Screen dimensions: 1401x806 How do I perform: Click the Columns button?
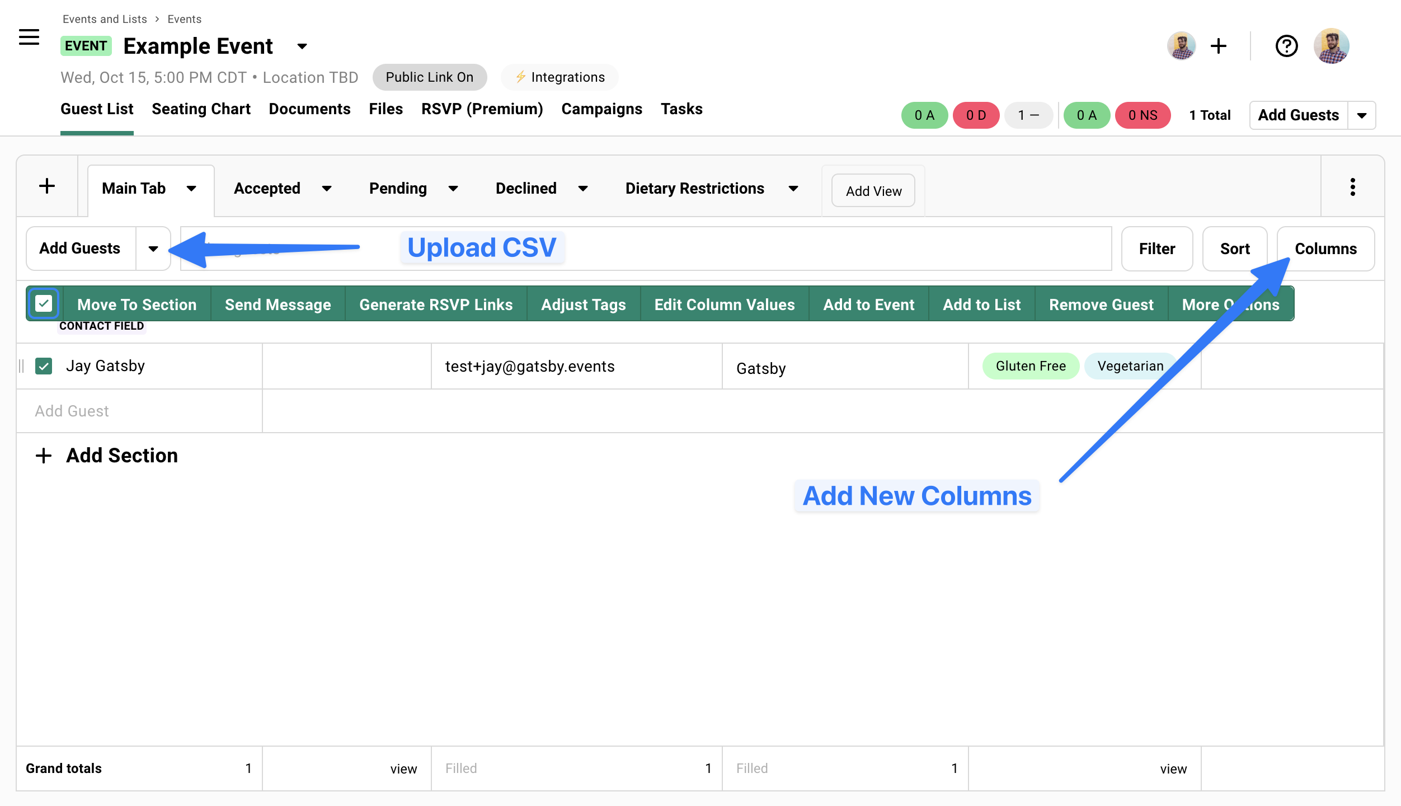coord(1325,249)
